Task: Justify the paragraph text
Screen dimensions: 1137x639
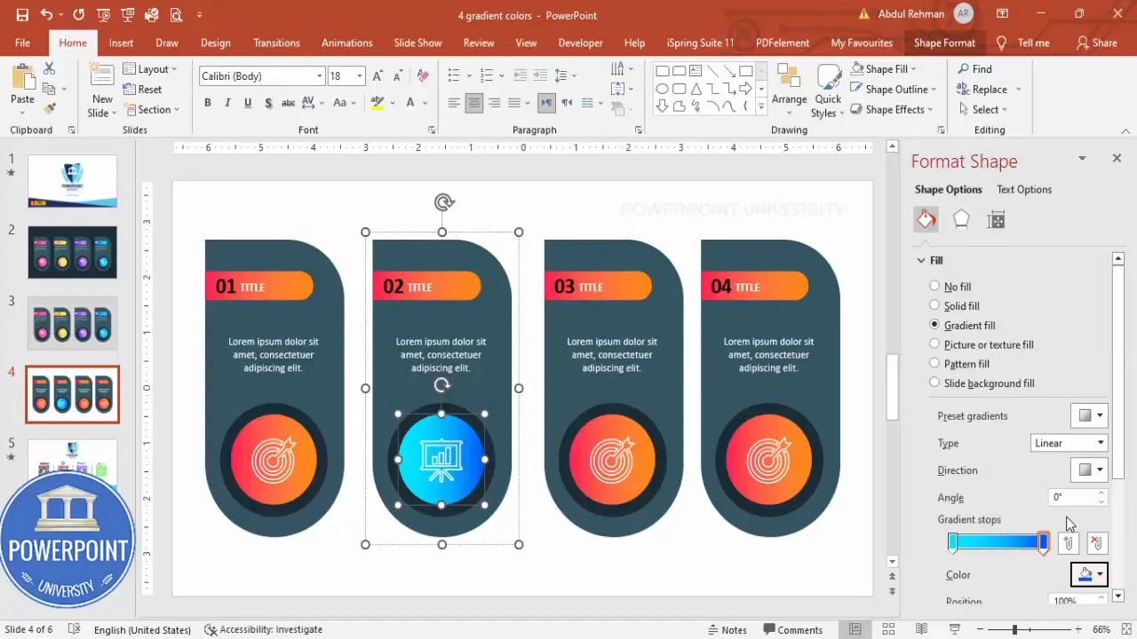Action: click(x=515, y=103)
